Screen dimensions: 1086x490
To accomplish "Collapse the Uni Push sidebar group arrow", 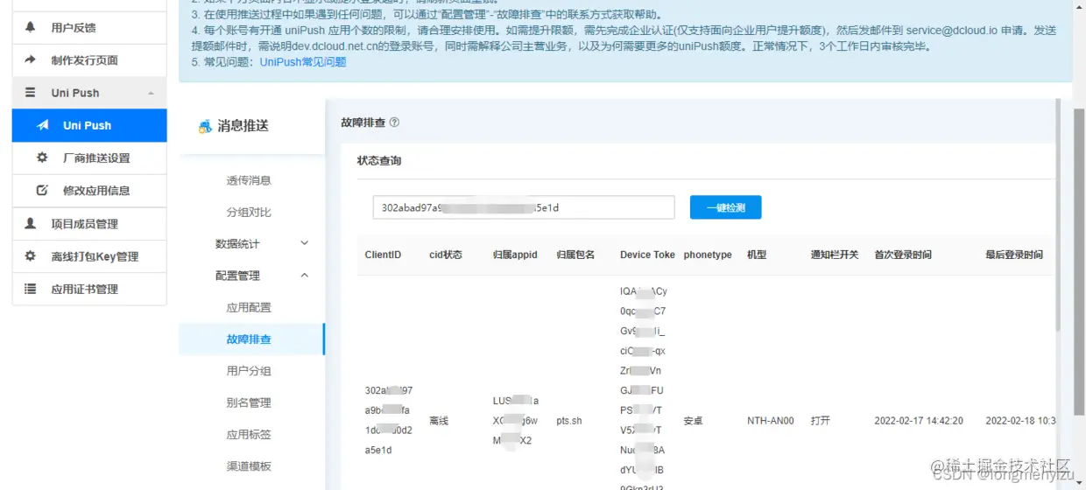I will (151, 93).
